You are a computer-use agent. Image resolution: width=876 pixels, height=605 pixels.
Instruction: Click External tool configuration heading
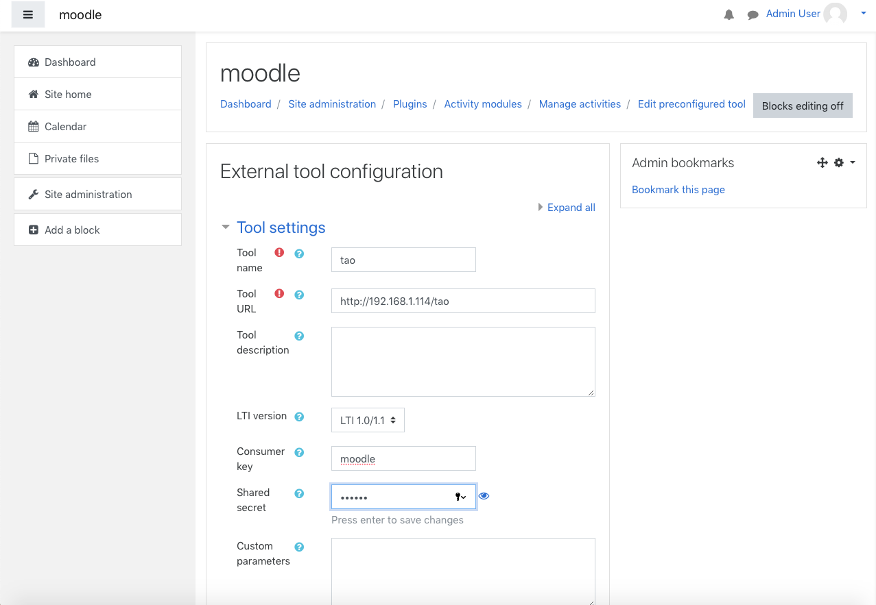click(x=331, y=171)
